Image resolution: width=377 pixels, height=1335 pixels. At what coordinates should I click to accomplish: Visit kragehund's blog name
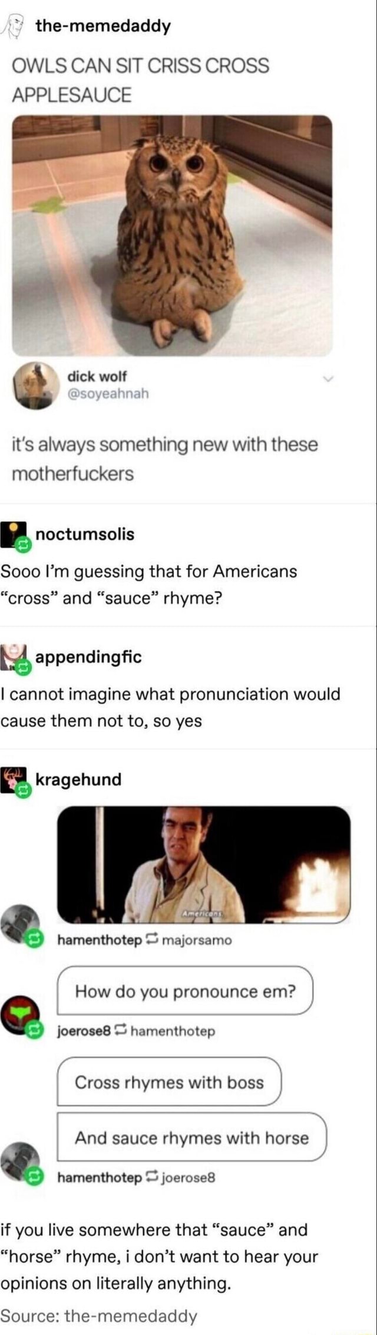79,779
